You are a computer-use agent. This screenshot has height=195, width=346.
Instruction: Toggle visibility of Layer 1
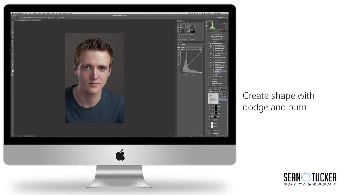pyautogui.click(x=209, y=127)
